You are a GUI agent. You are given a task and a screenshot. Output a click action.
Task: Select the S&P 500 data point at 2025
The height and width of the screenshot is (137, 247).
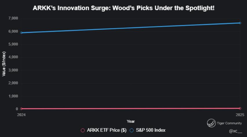[240, 23]
